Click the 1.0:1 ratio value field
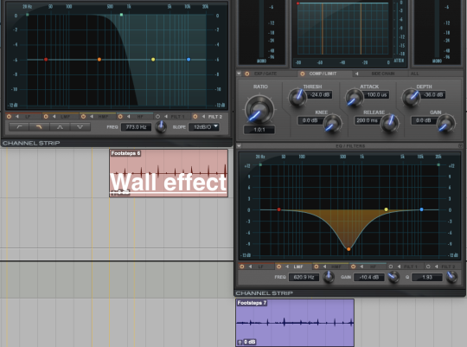 click(259, 130)
